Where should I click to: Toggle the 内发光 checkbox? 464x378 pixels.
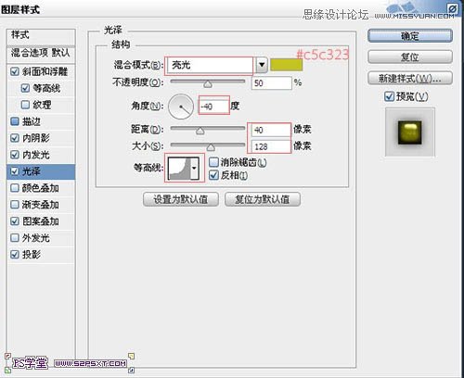15,155
